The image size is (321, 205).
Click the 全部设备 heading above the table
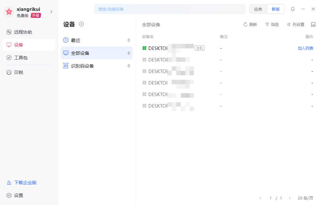coord(151,25)
